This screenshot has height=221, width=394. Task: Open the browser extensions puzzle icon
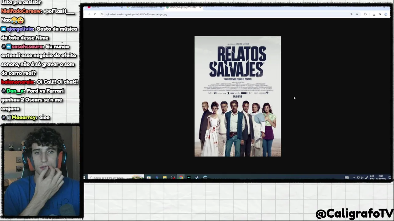(x=365, y=14)
